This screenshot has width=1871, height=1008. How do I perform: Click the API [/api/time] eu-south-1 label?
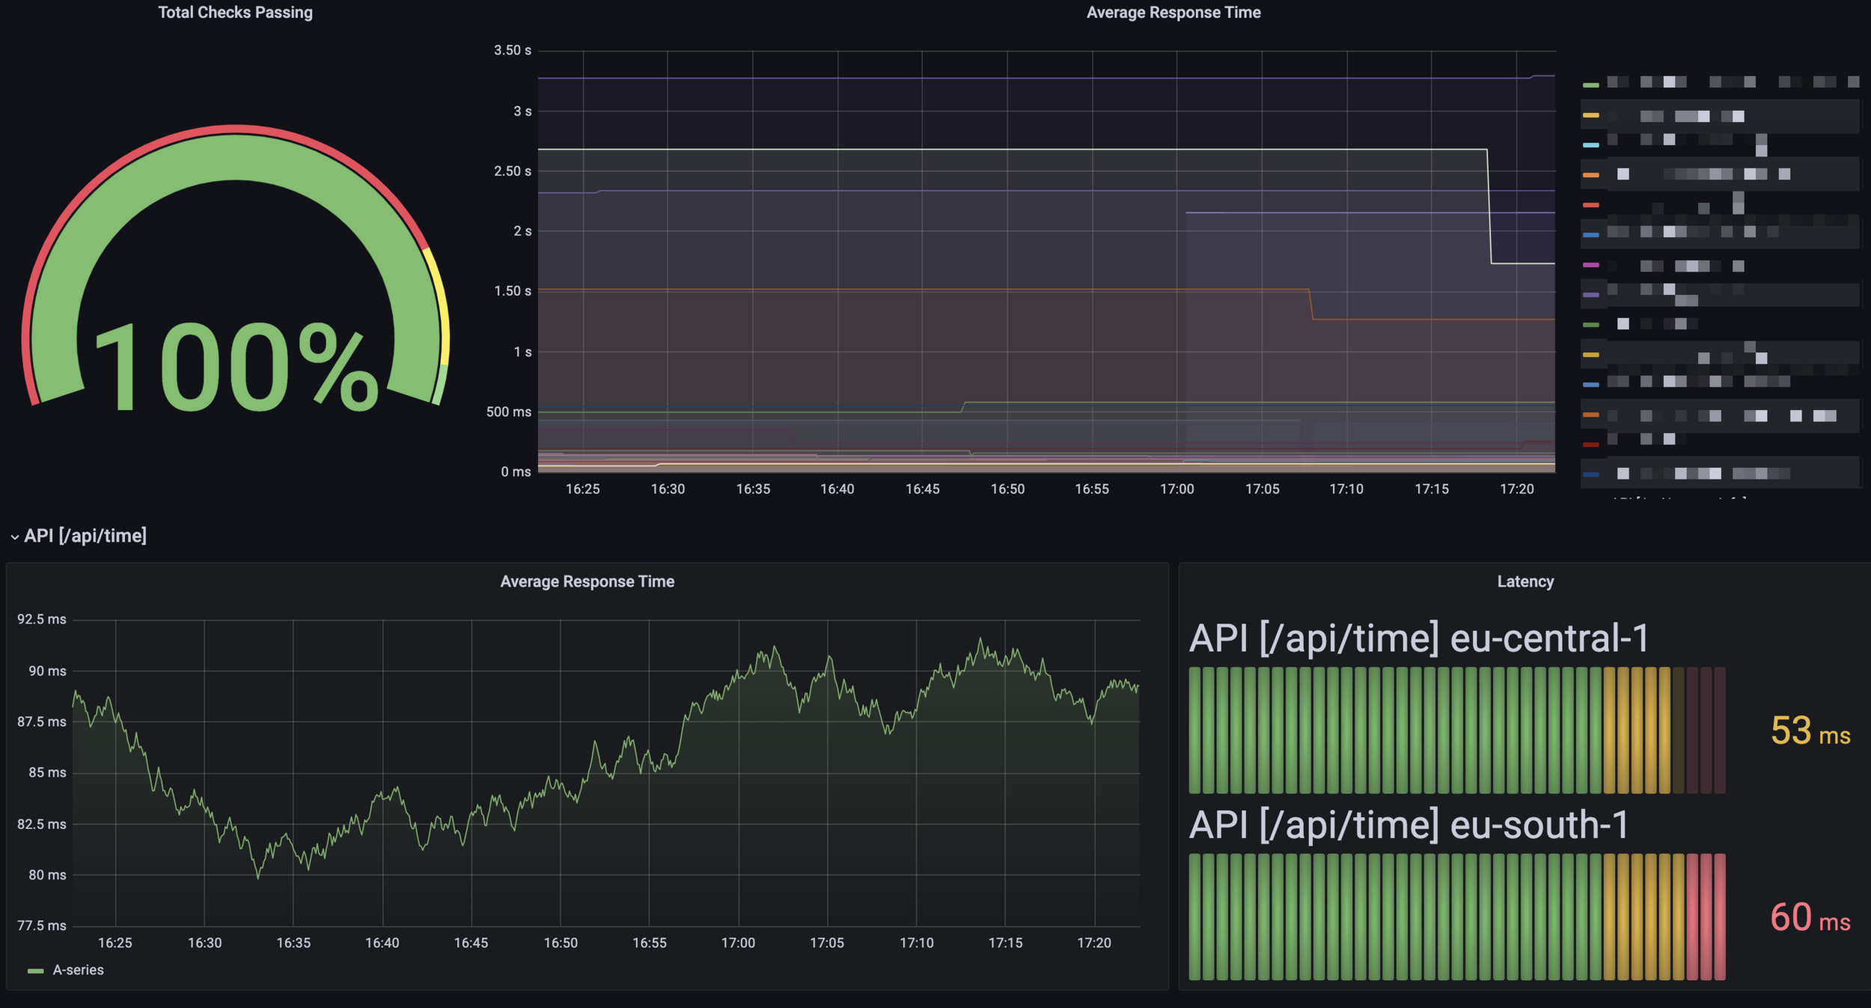tap(1408, 825)
